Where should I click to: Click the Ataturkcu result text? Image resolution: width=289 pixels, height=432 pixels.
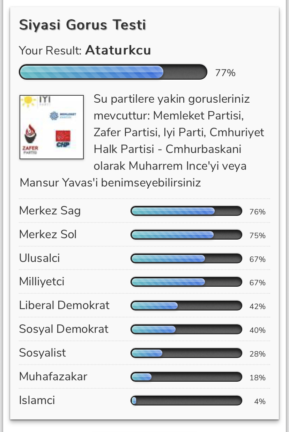pyautogui.click(x=118, y=50)
